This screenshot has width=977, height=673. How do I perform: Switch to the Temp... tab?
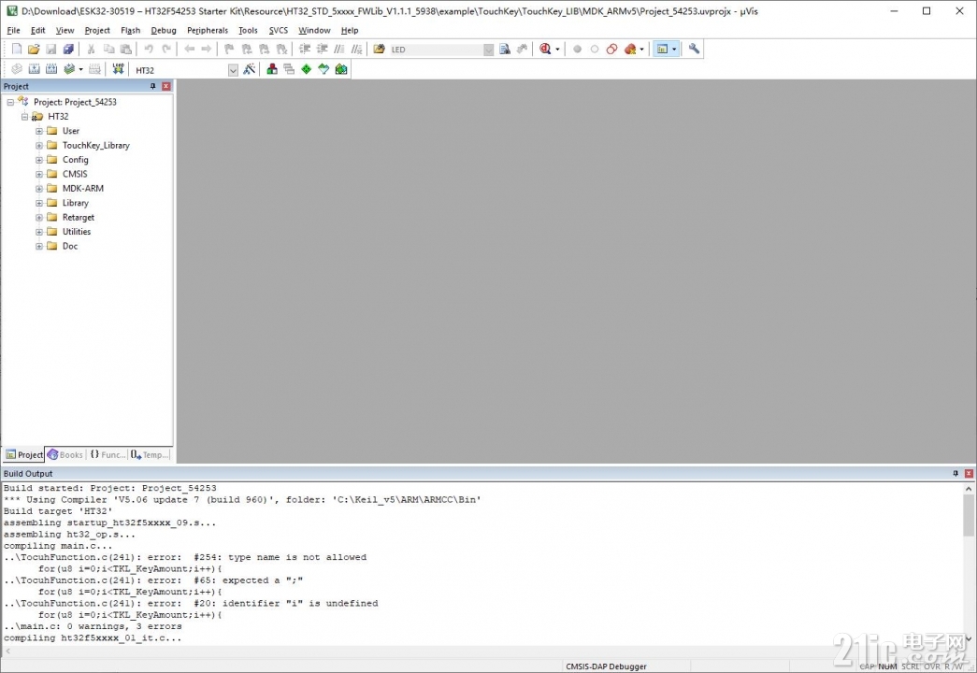tap(150, 455)
